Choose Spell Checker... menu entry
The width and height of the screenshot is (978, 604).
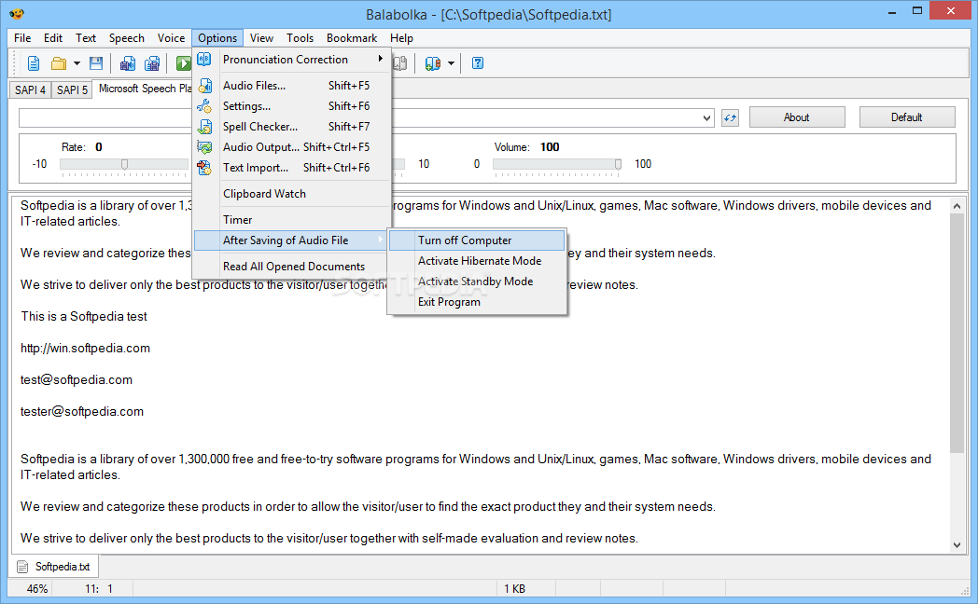coord(292,127)
